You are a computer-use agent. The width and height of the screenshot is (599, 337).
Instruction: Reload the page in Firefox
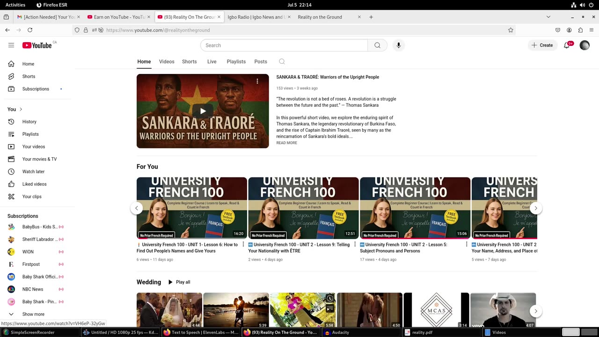(30, 30)
